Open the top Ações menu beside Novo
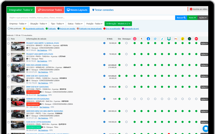The width and height of the screenshot is (215, 134). [202, 18]
